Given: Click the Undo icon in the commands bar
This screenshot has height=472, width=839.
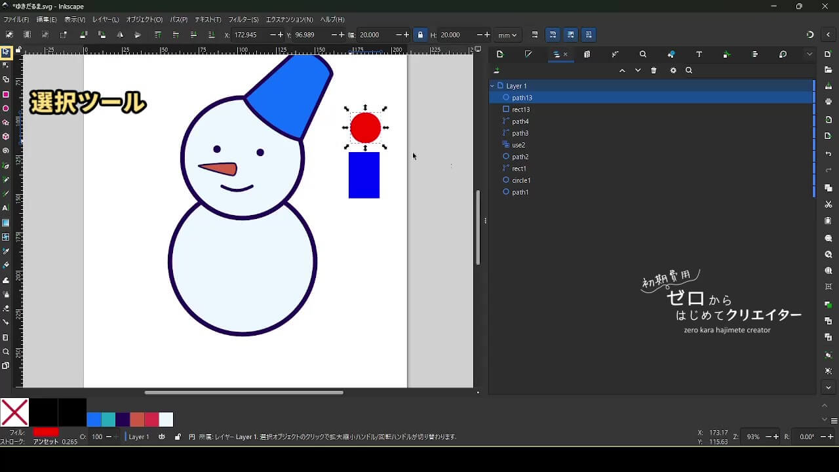Looking at the screenshot, I should point(829,154).
